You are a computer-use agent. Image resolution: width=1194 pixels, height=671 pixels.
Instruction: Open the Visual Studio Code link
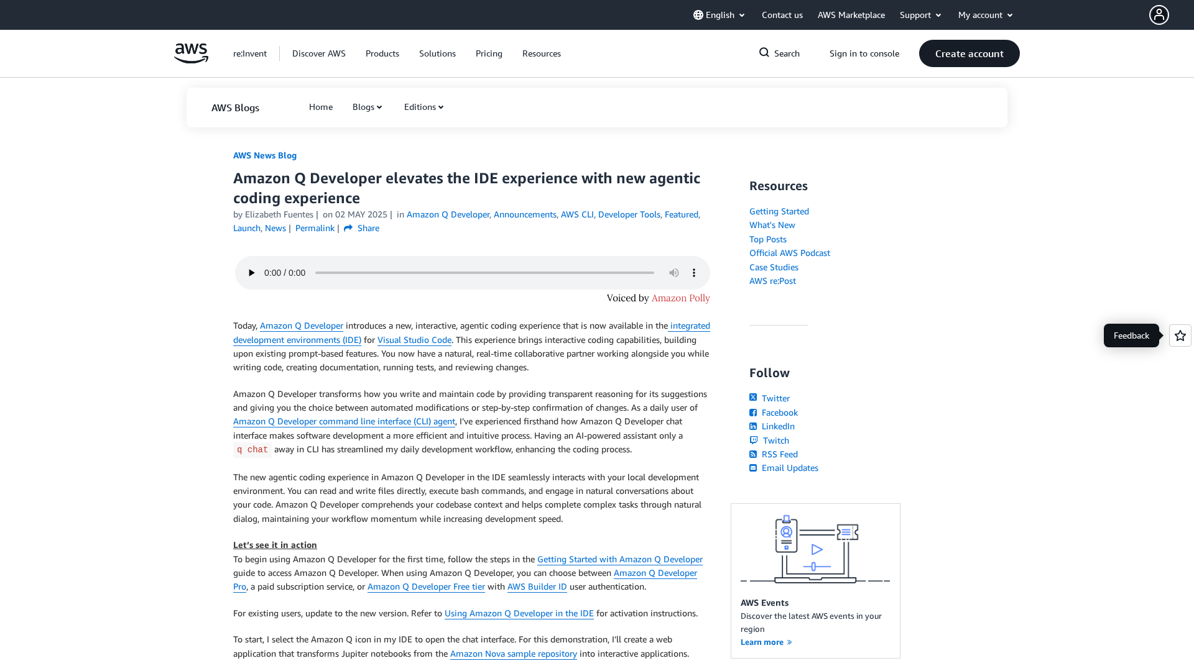coord(414,340)
